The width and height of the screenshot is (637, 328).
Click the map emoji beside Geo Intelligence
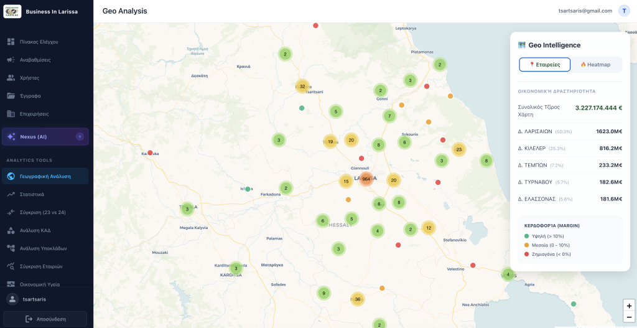(x=522, y=45)
